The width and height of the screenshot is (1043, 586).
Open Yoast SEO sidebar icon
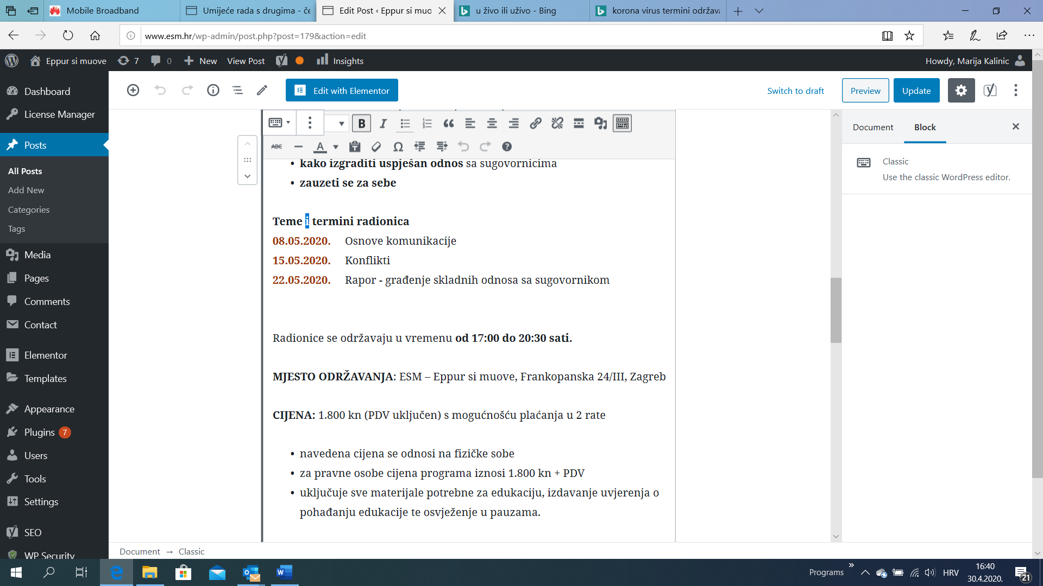point(990,91)
